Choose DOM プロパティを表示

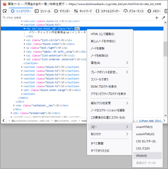point(110,87)
